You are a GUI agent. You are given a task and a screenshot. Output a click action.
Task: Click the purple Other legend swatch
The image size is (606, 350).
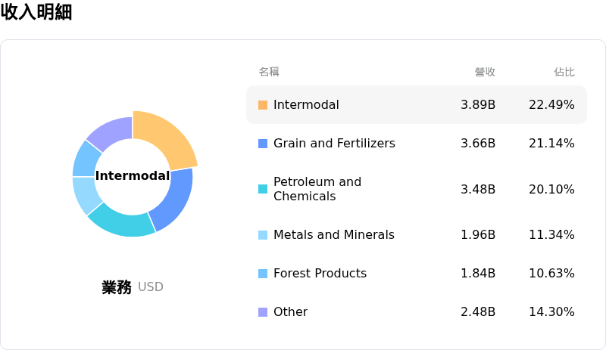point(263,312)
